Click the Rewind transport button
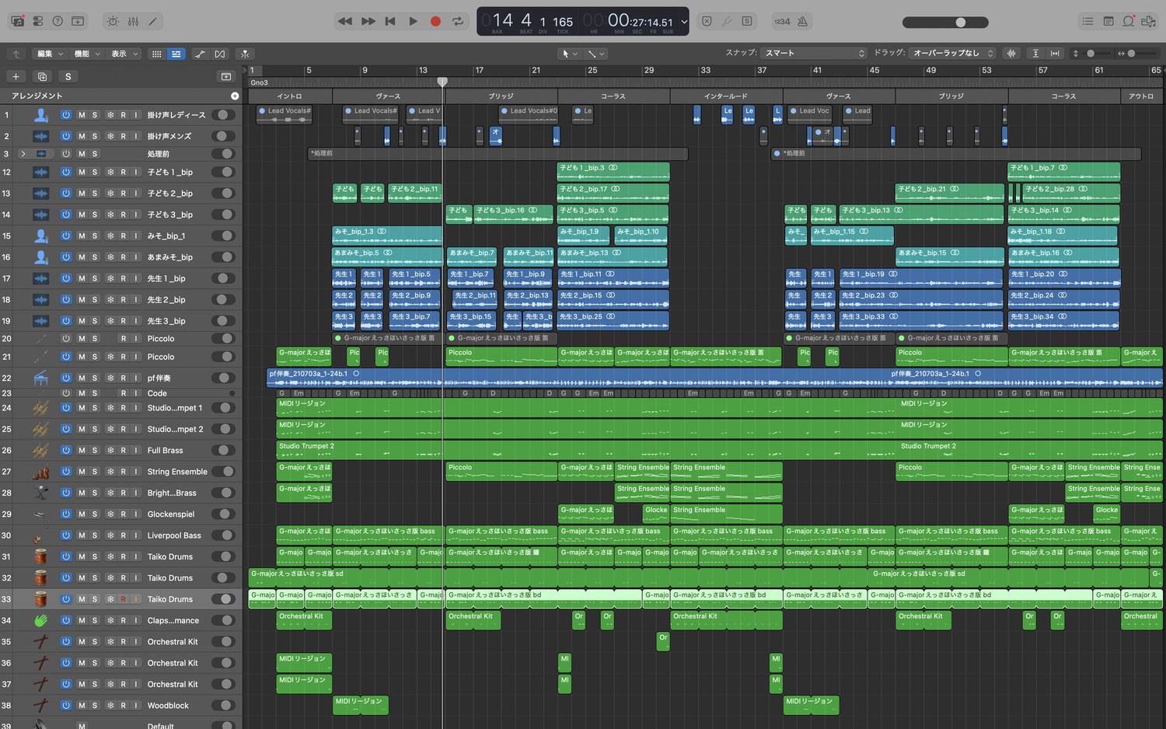The height and width of the screenshot is (729, 1166). [x=345, y=21]
